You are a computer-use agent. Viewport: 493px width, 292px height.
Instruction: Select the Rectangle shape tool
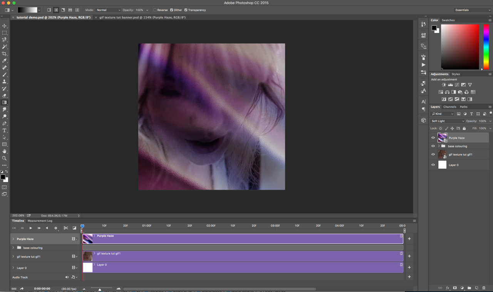(x=5, y=144)
